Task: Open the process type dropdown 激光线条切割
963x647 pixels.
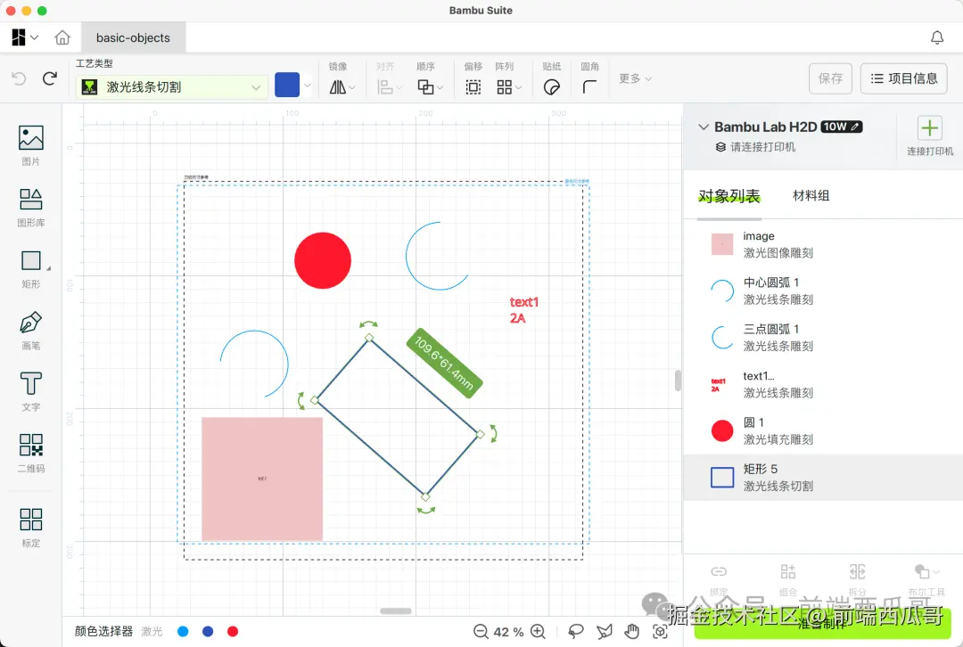Action: point(172,87)
